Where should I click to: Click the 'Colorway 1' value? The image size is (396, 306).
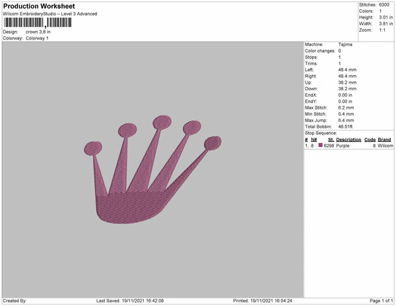pos(37,38)
